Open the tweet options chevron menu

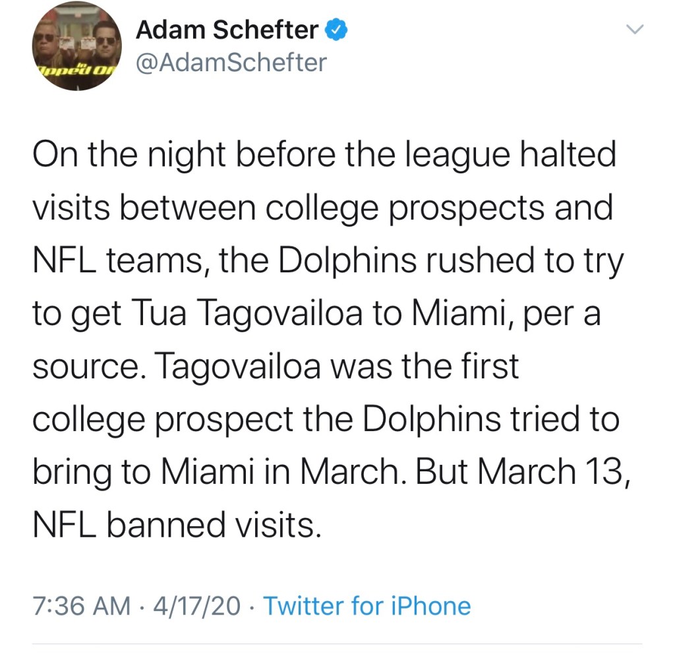(x=633, y=30)
